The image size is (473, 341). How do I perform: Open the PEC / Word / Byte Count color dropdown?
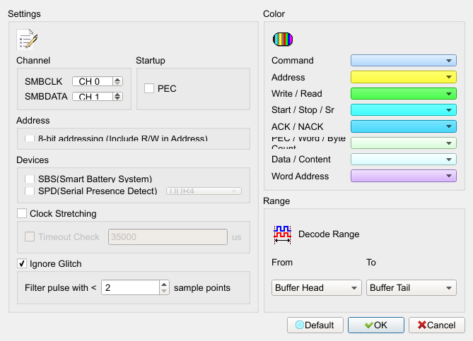[x=403, y=143]
